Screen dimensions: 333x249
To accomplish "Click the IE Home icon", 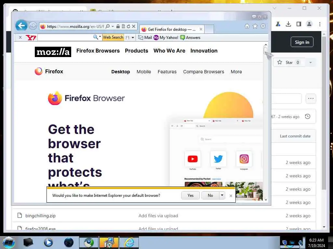I will [x=247, y=26].
